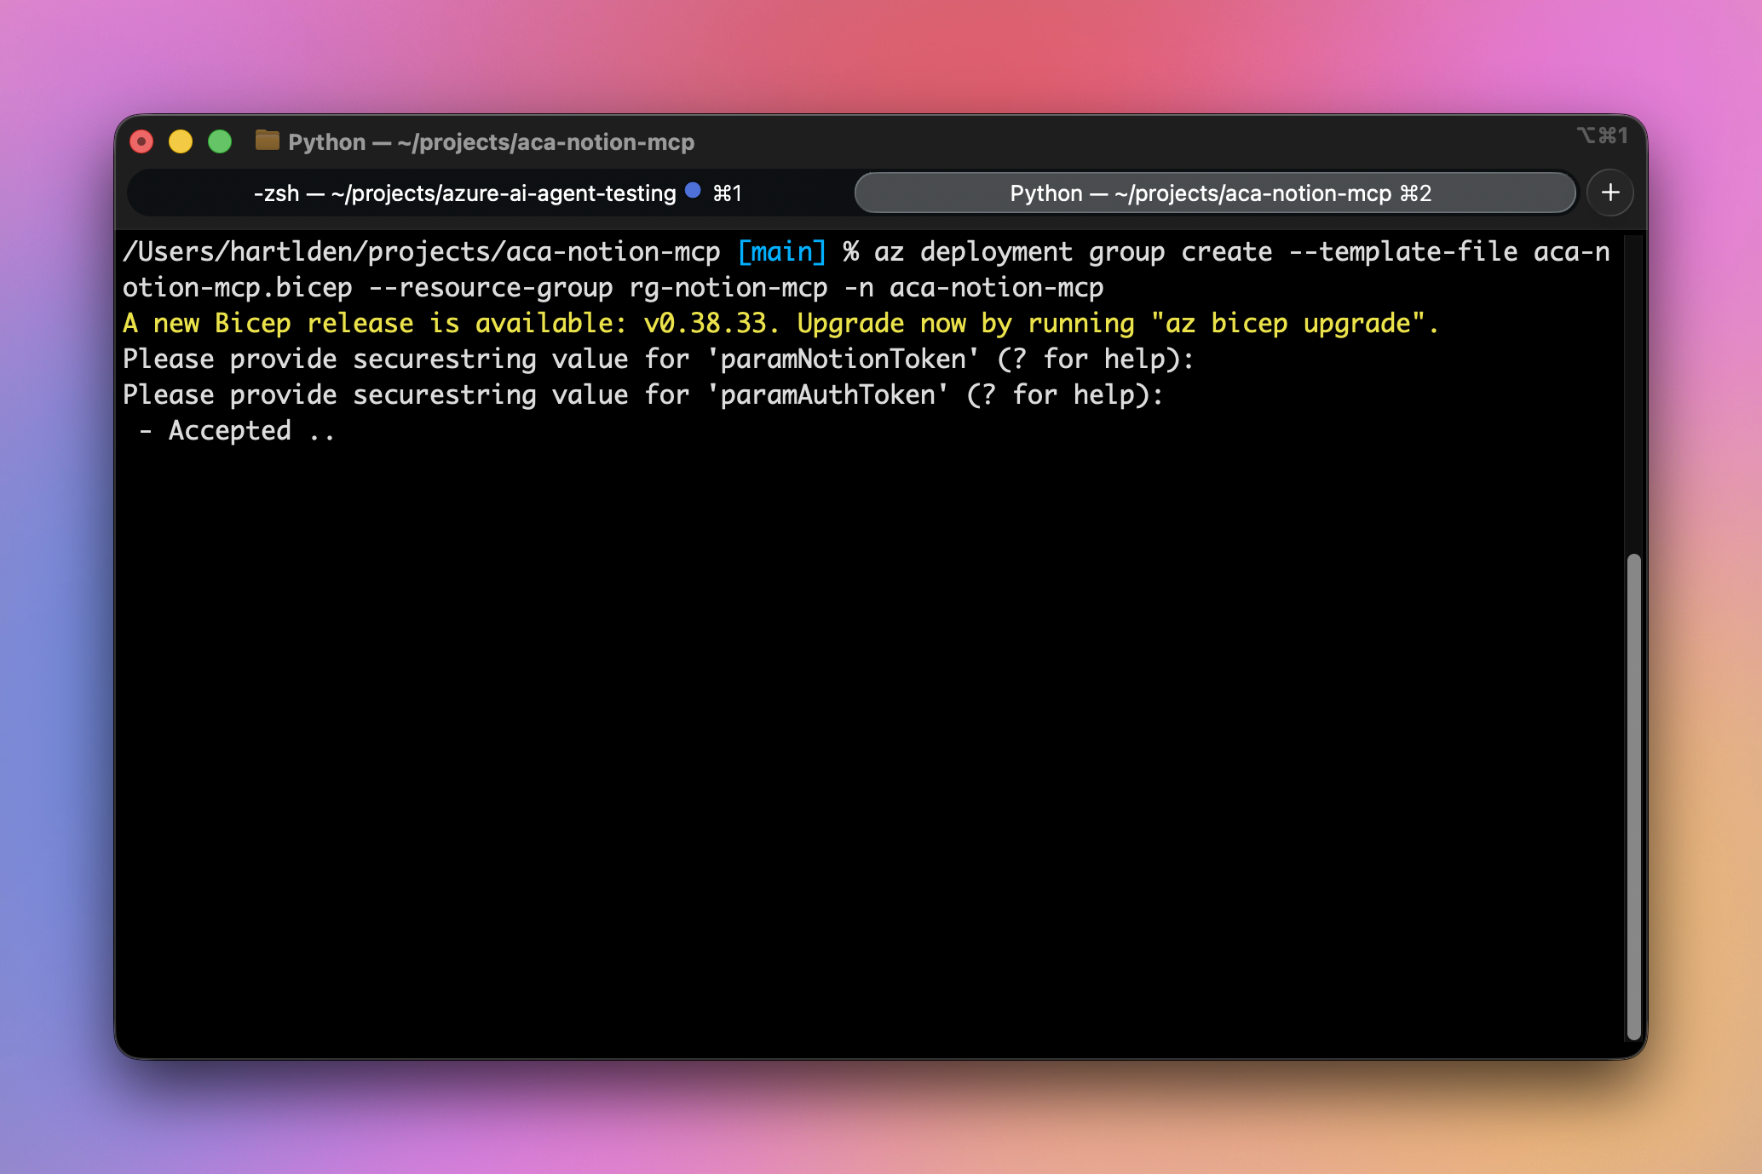Click the yellow Bicep upgrade warning line
Viewport: 1762px width, 1174px height.
pos(780,324)
